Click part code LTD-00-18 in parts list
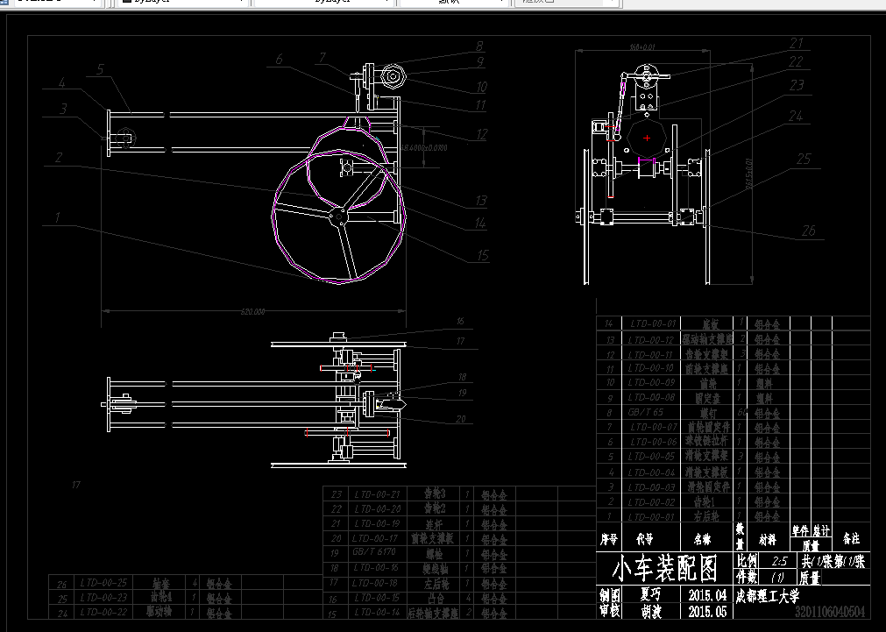The height and width of the screenshot is (632, 886). click(x=375, y=582)
